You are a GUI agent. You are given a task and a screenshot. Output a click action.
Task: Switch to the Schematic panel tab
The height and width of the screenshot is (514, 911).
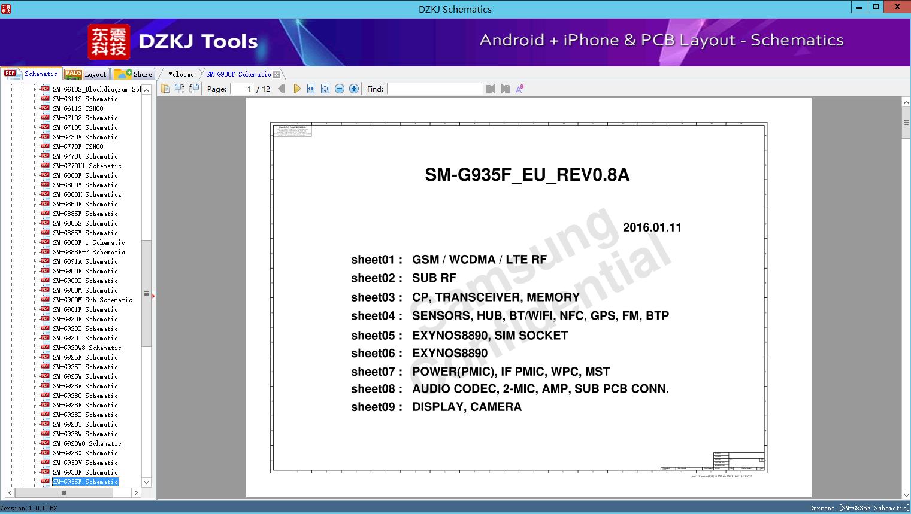coord(31,74)
